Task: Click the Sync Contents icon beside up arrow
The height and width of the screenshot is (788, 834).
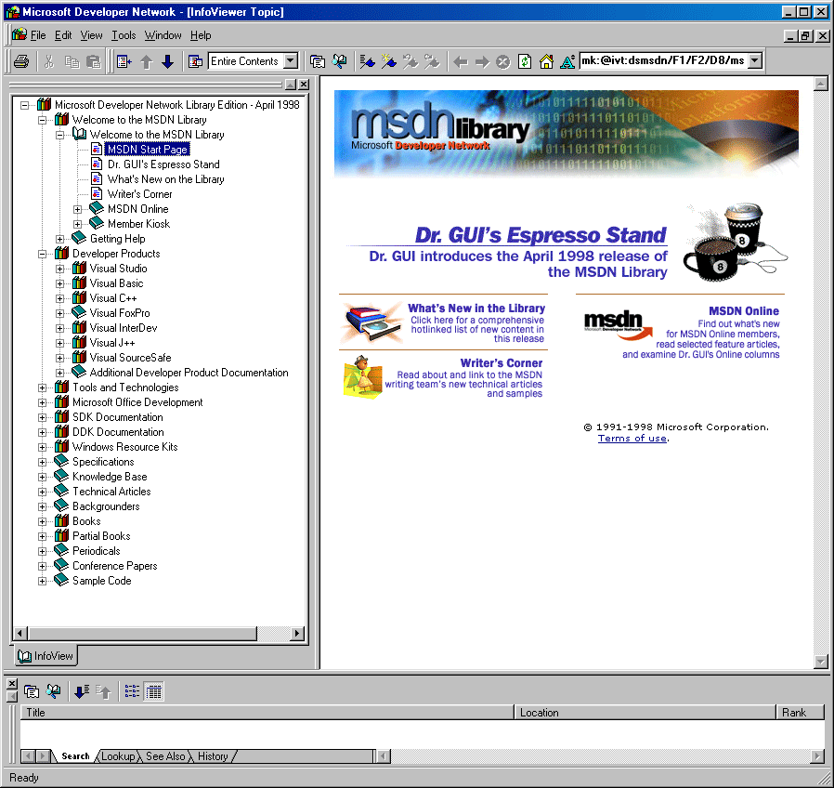Action: [124, 61]
